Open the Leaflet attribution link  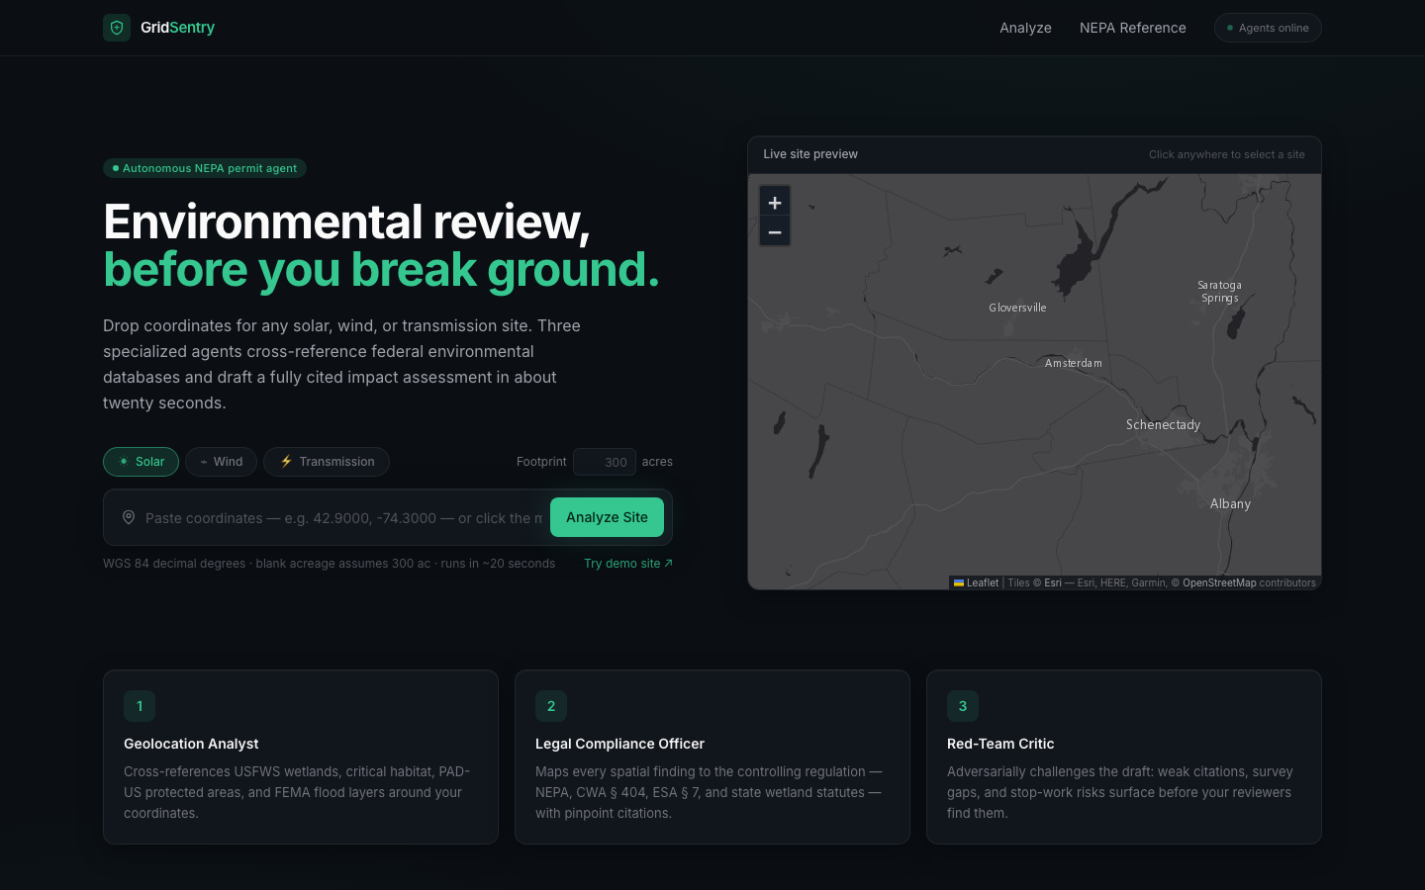click(976, 582)
